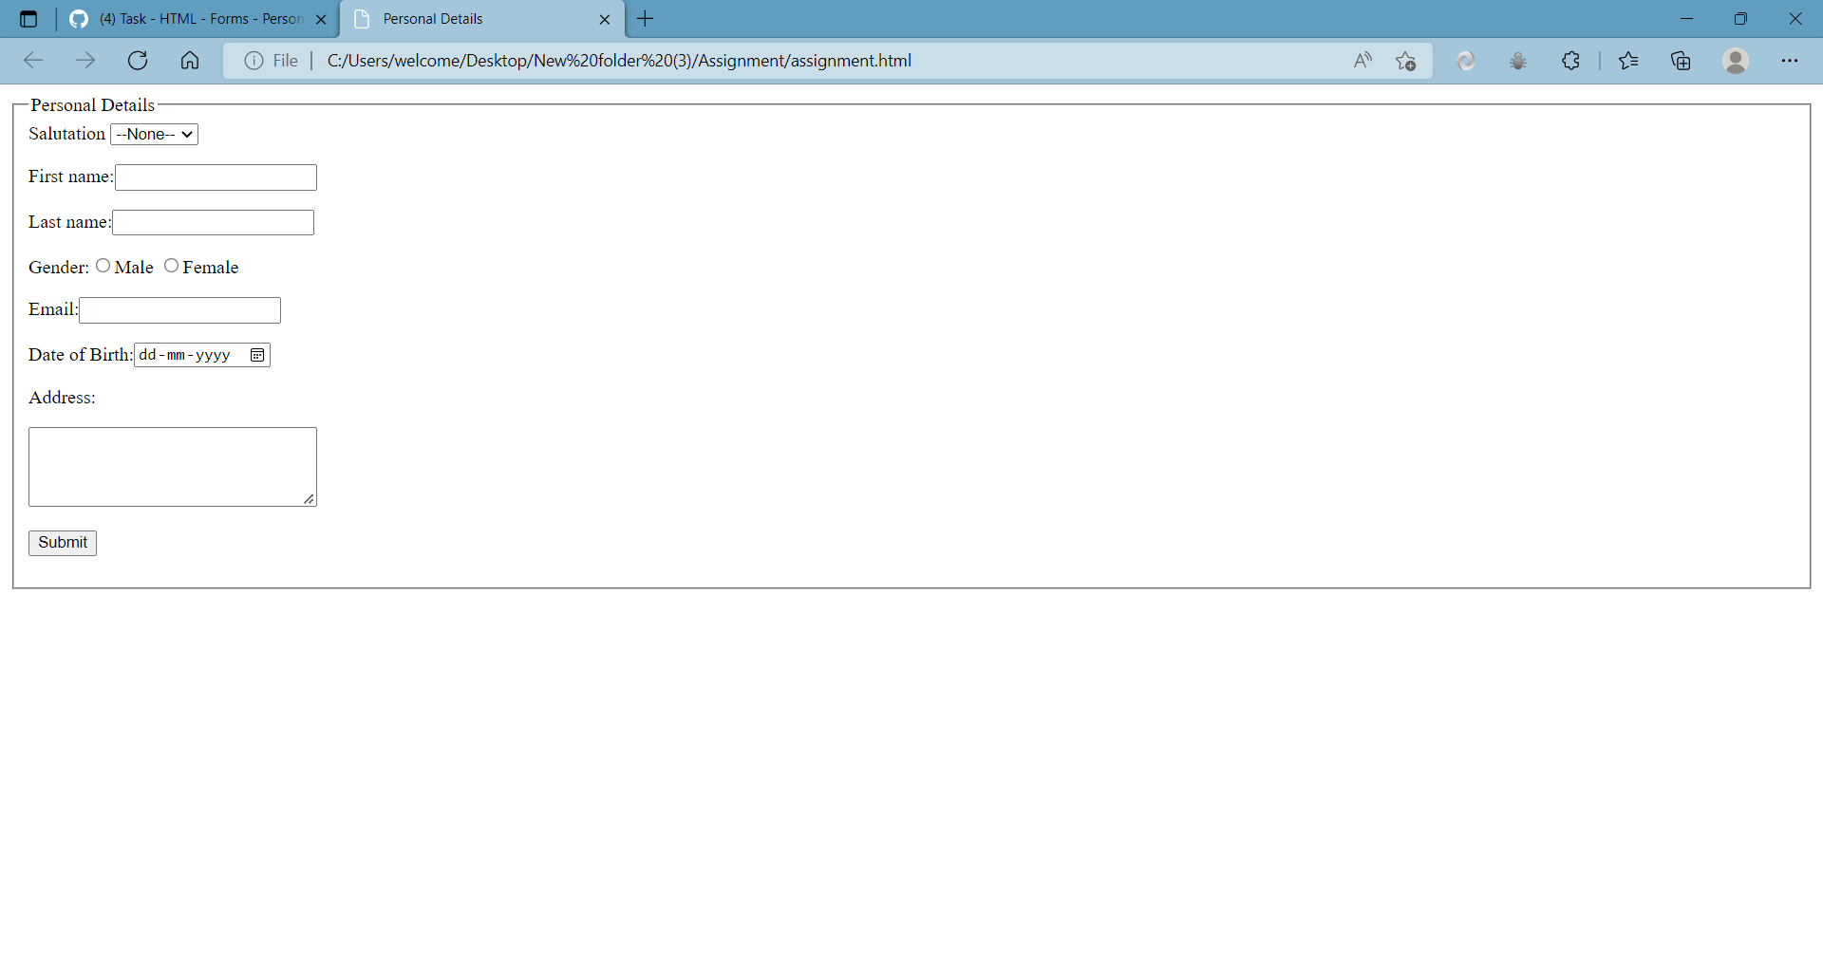Screen dimensions: 1823x968
Task: Click the browser profile avatar icon
Action: [1736, 60]
